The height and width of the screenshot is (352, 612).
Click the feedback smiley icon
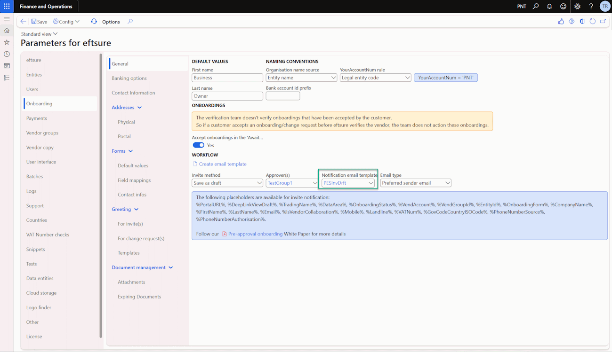(x=563, y=7)
